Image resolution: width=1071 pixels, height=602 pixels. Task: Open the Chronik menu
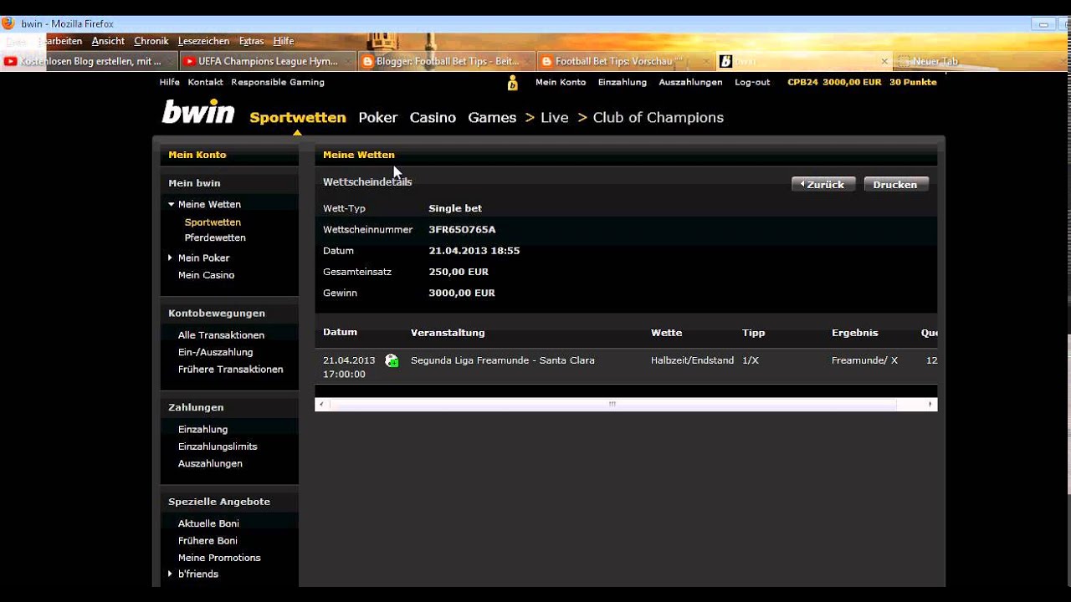[151, 41]
